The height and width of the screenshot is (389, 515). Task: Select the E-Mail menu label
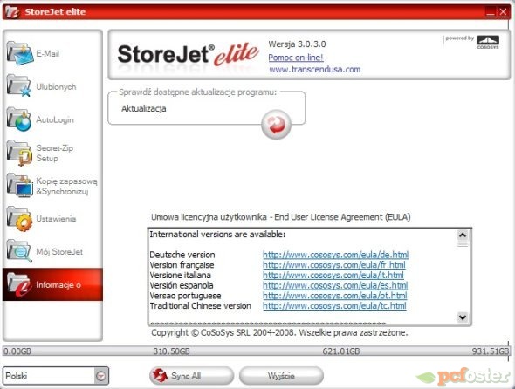pyautogui.click(x=48, y=53)
